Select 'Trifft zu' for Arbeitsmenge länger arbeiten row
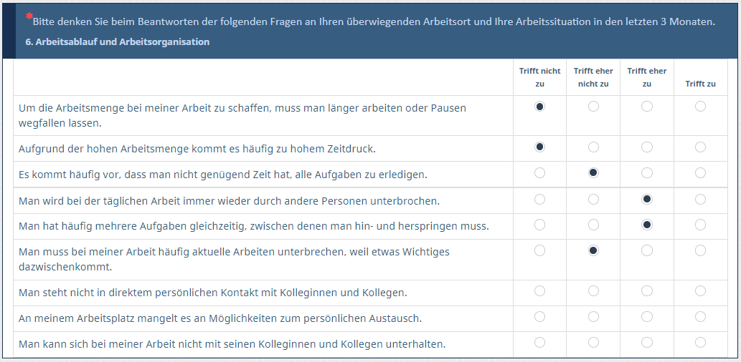The image size is (741, 362). (700, 107)
